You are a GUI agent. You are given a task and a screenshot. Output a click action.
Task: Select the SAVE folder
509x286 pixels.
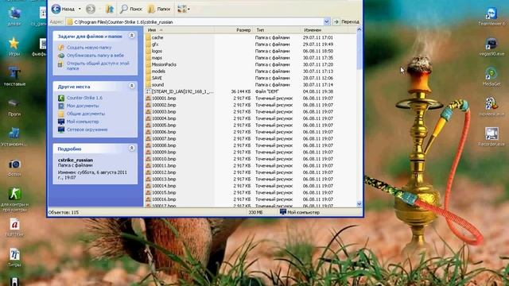point(157,78)
